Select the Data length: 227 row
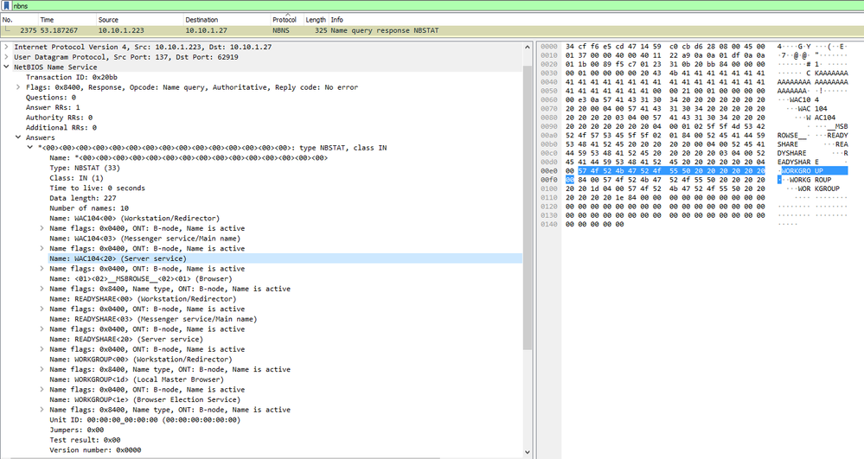The width and height of the screenshot is (864, 459). (x=83, y=198)
